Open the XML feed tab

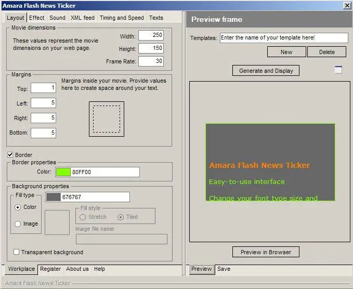(x=82, y=18)
